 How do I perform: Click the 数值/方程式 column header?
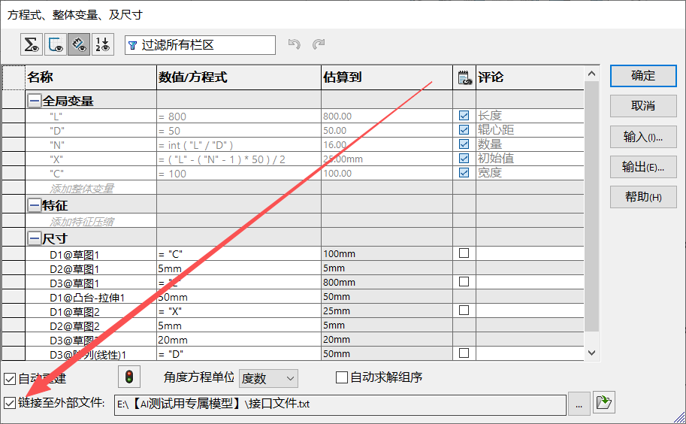[239, 77]
